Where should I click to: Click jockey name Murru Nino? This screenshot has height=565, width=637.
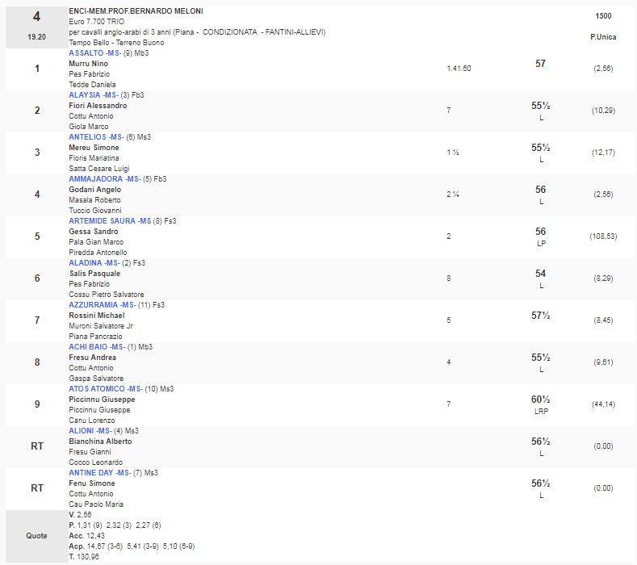(x=89, y=64)
